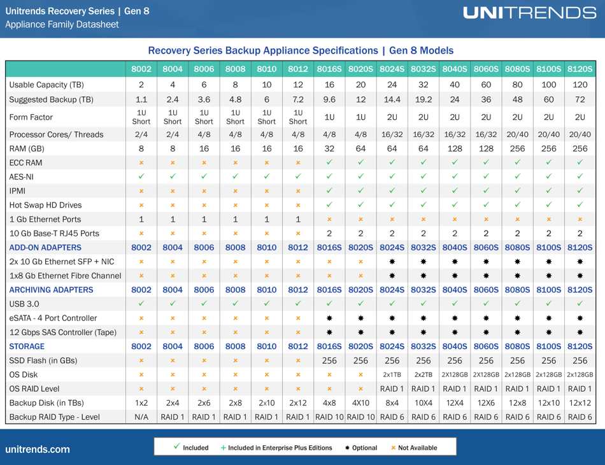The image size is (605, 465).
Task: Click the Usable Capacity value 120 for 8120S
Action: pyautogui.click(x=580, y=85)
